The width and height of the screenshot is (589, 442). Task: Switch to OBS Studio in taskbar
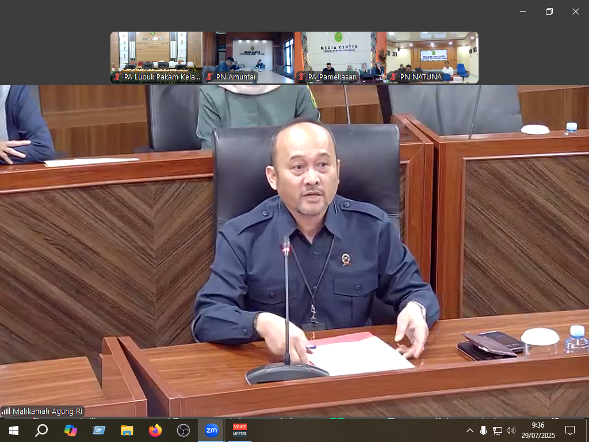click(x=183, y=430)
